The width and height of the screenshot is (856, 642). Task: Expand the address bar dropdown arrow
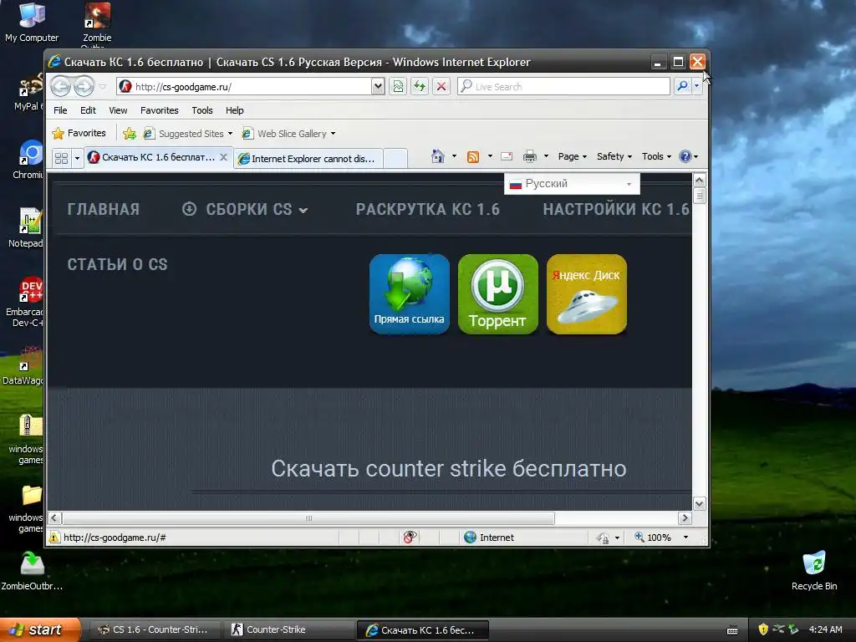(x=377, y=86)
